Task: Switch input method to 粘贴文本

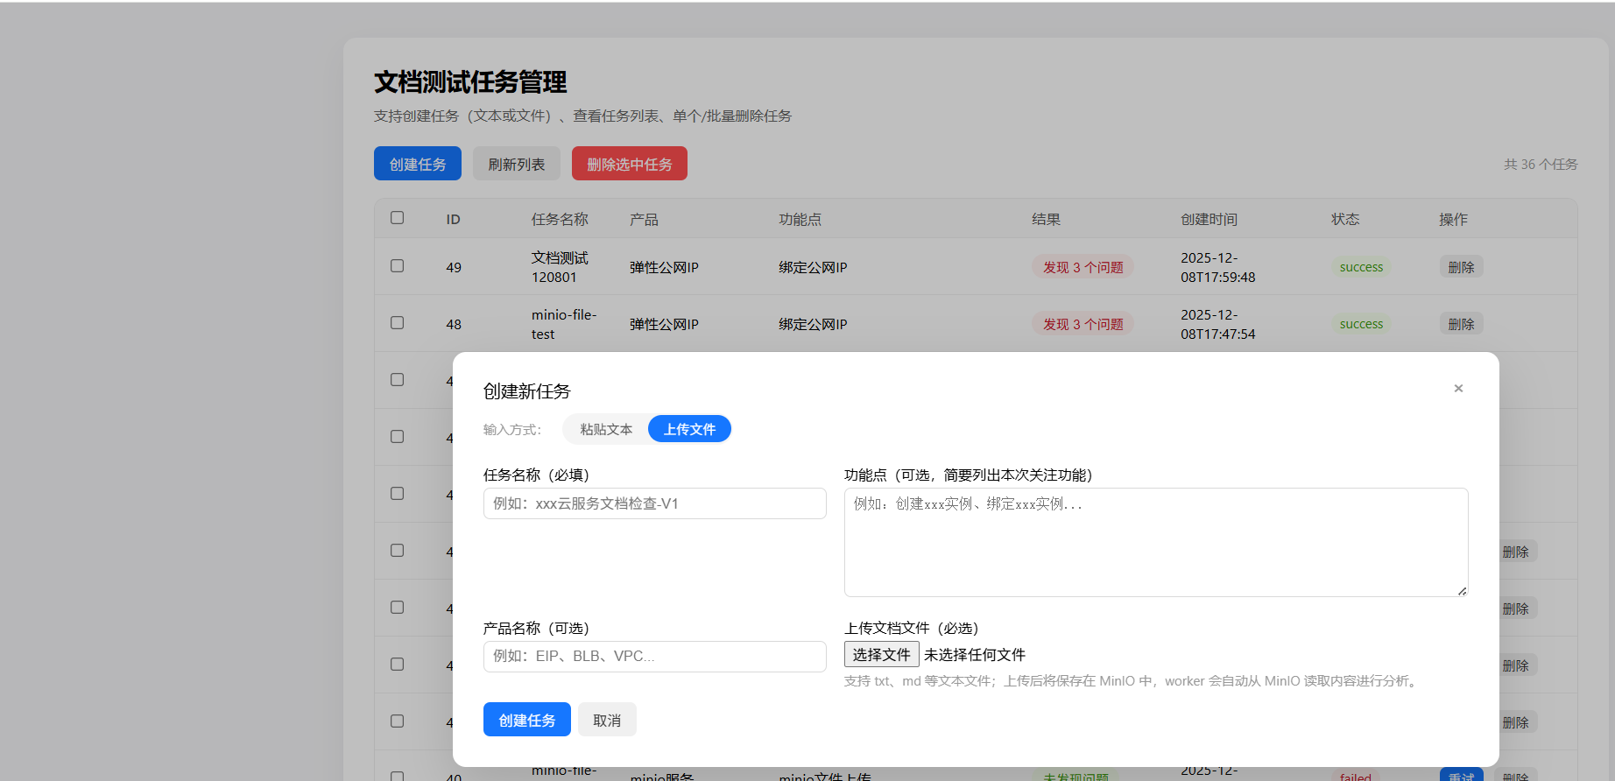Action: click(x=606, y=429)
